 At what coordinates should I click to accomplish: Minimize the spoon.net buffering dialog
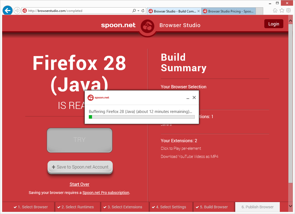click(x=188, y=98)
